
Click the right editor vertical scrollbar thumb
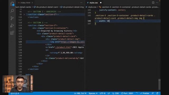pos(159,84)
